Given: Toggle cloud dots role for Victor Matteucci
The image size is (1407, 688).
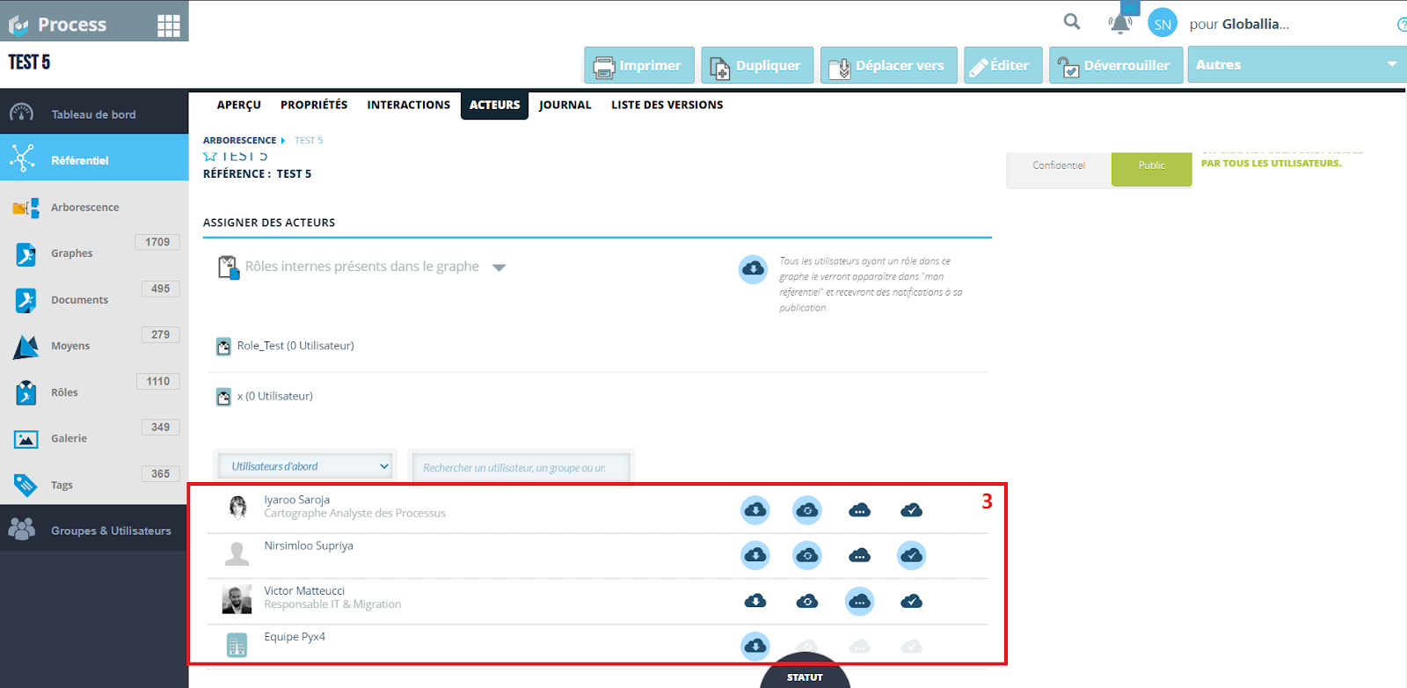Looking at the screenshot, I should [x=859, y=601].
